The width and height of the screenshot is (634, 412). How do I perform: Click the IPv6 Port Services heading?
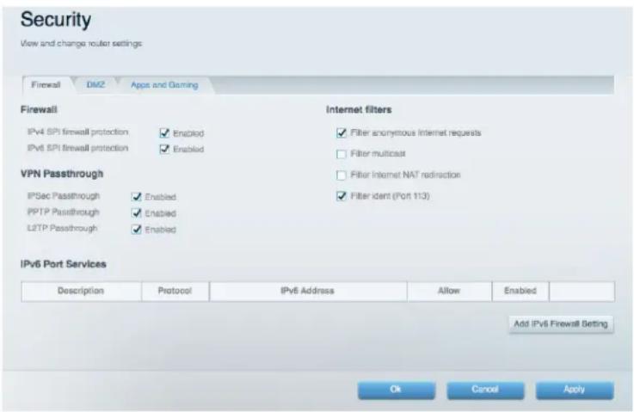coord(64,264)
